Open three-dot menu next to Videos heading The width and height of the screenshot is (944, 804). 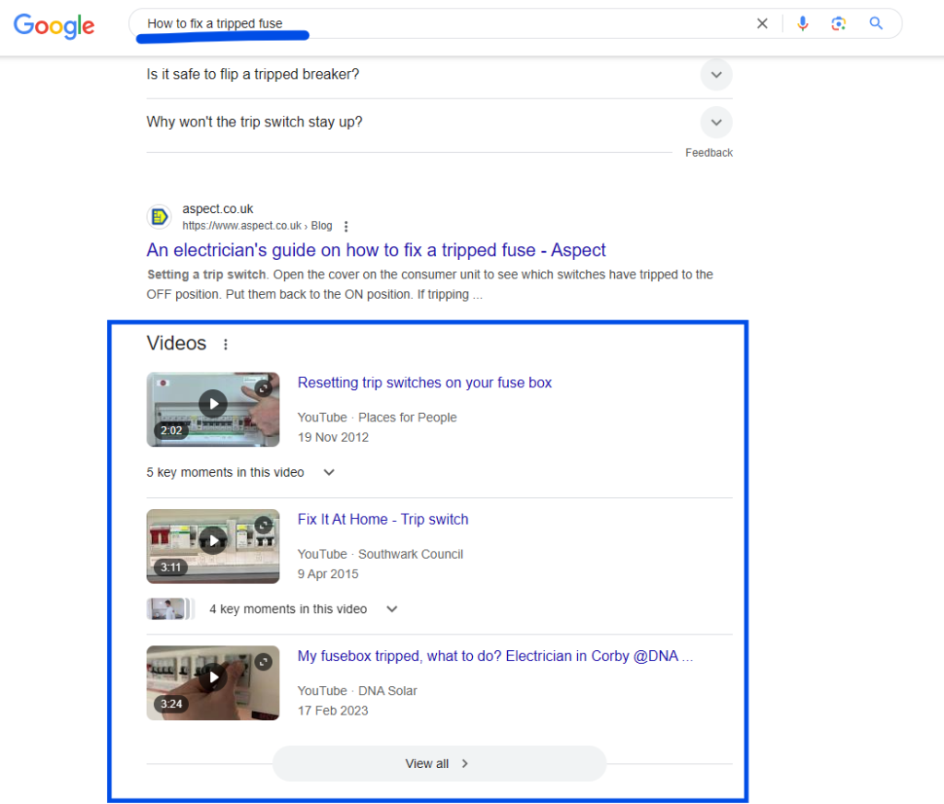[225, 345]
